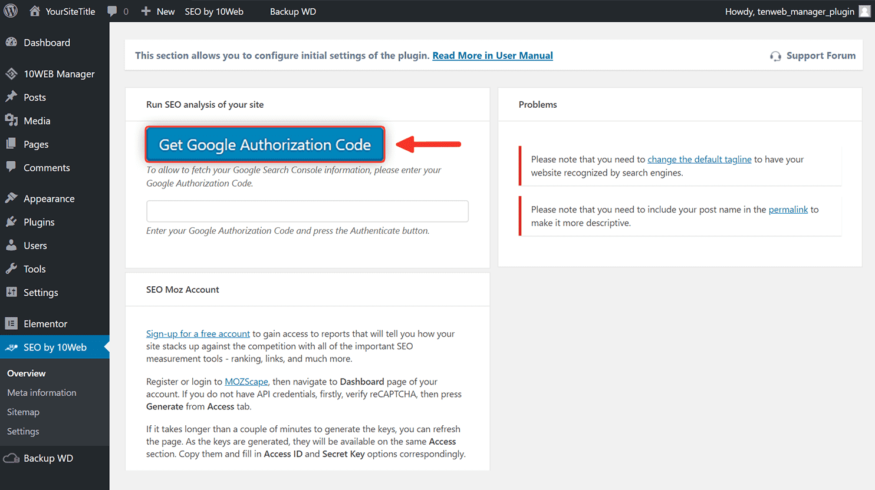
Task: Click the Run SEO analysis of your site heading
Action: [x=205, y=104]
